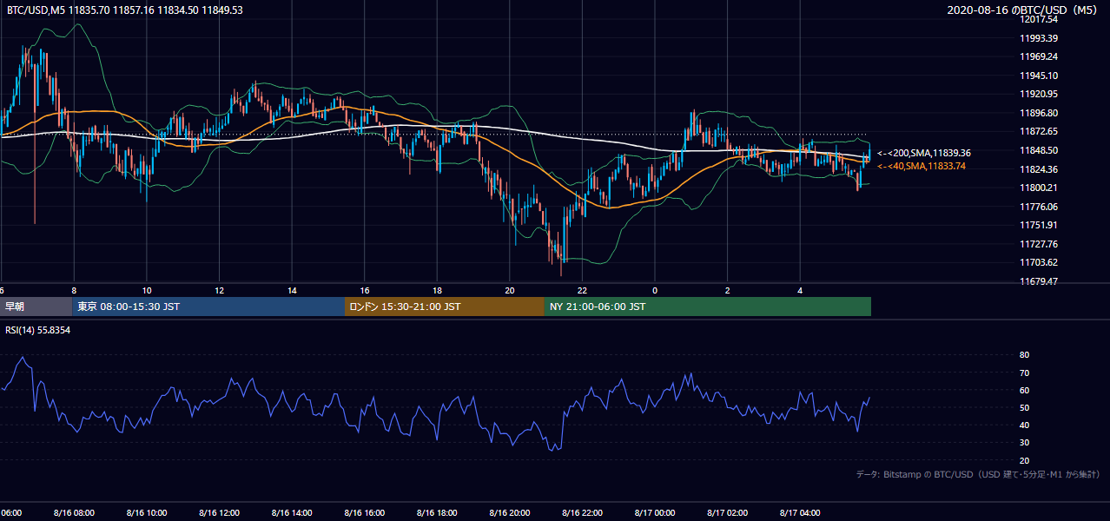The height and width of the screenshot is (521, 1110).
Task: Click hour label 16 below the price chart
Action: pyautogui.click(x=365, y=291)
